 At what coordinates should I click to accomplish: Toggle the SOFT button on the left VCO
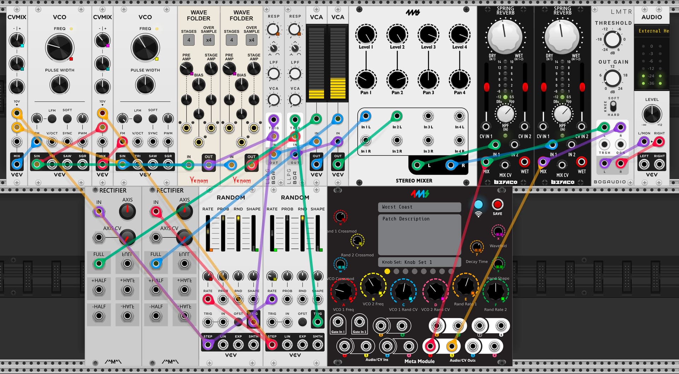pos(67,119)
